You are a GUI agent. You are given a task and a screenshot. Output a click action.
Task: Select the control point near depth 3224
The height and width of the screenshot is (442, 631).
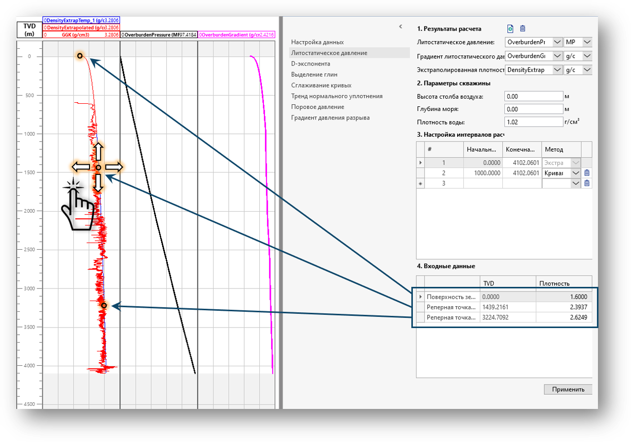pos(104,306)
